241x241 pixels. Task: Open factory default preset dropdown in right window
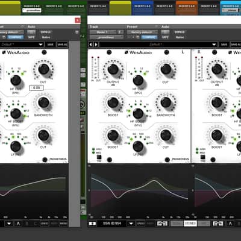coord(142,32)
